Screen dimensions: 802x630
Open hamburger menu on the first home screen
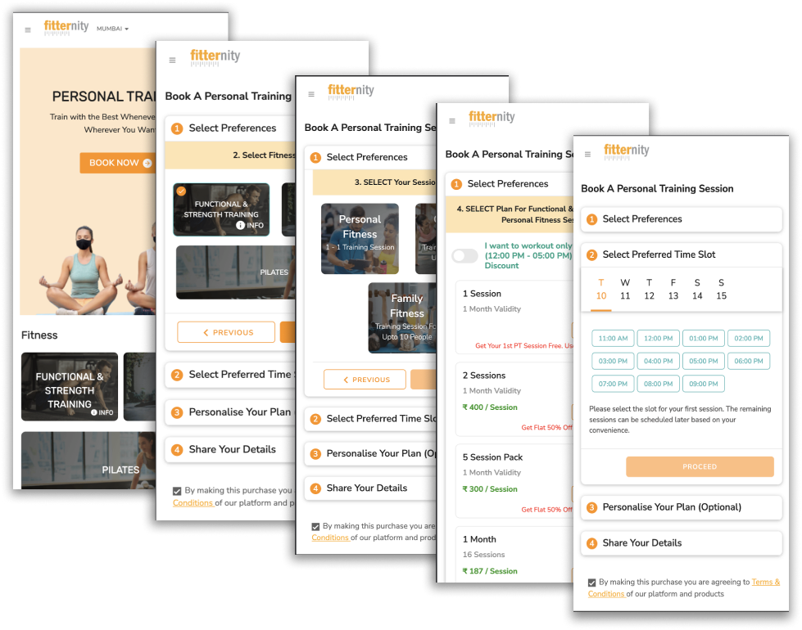pyautogui.click(x=28, y=30)
